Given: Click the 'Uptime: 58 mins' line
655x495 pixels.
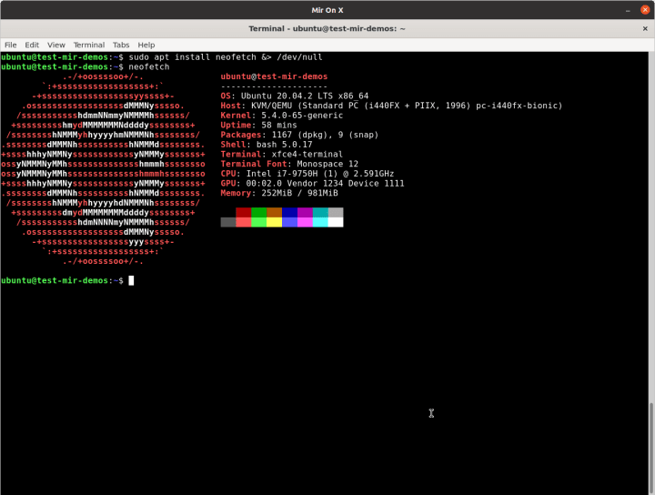Looking at the screenshot, I should point(258,125).
